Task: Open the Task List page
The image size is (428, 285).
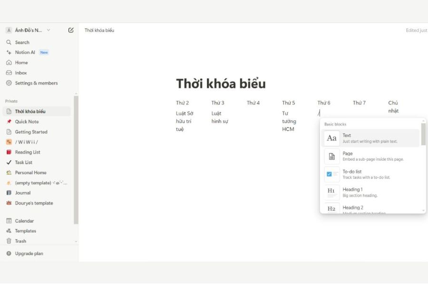Action: [x=23, y=162]
